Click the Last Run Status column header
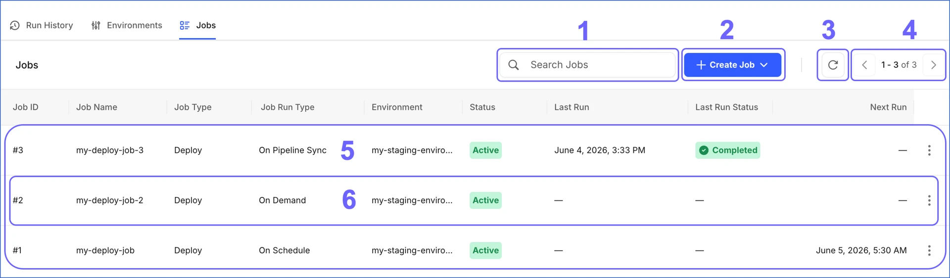This screenshot has width=950, height=278. (726, 107)
